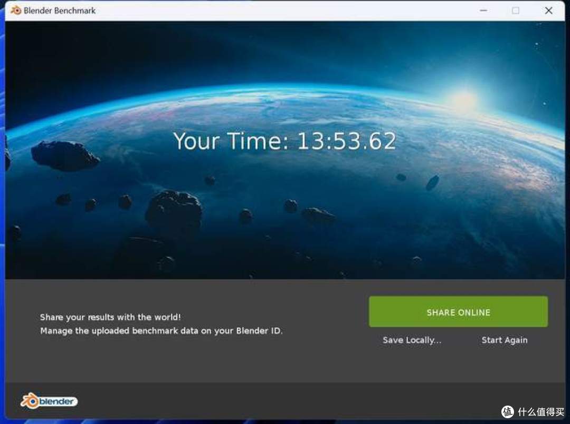The image size is (570, 424).
Task: Click 'Share your results with the world!' text
Action: point(110,317)
